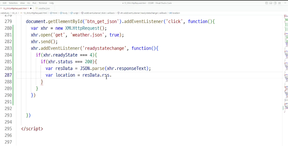Open the Run menu
This screenshot has width=288, height=146.
point(34,3)
